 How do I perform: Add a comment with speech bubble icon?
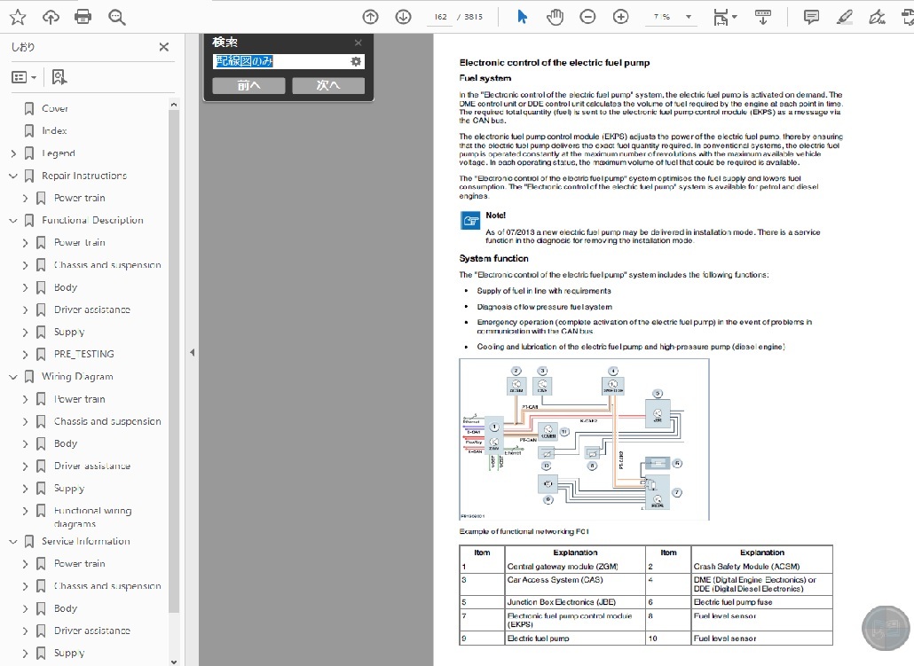(x=811, y=17)
